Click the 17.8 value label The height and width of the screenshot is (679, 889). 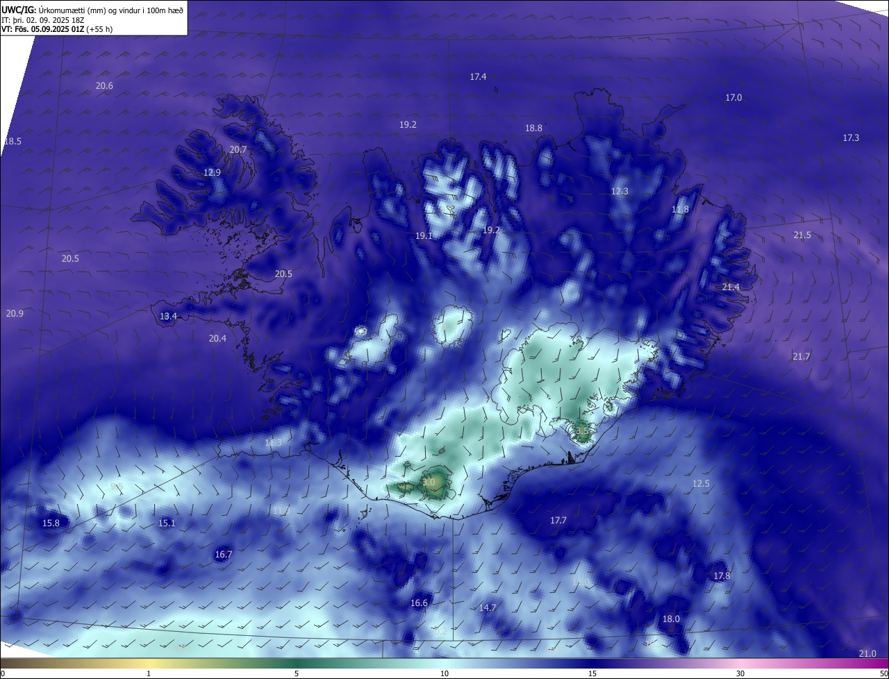tap(722, 576)
